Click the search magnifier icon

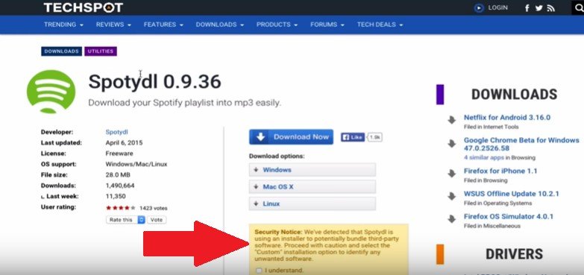tap(579, 7)
